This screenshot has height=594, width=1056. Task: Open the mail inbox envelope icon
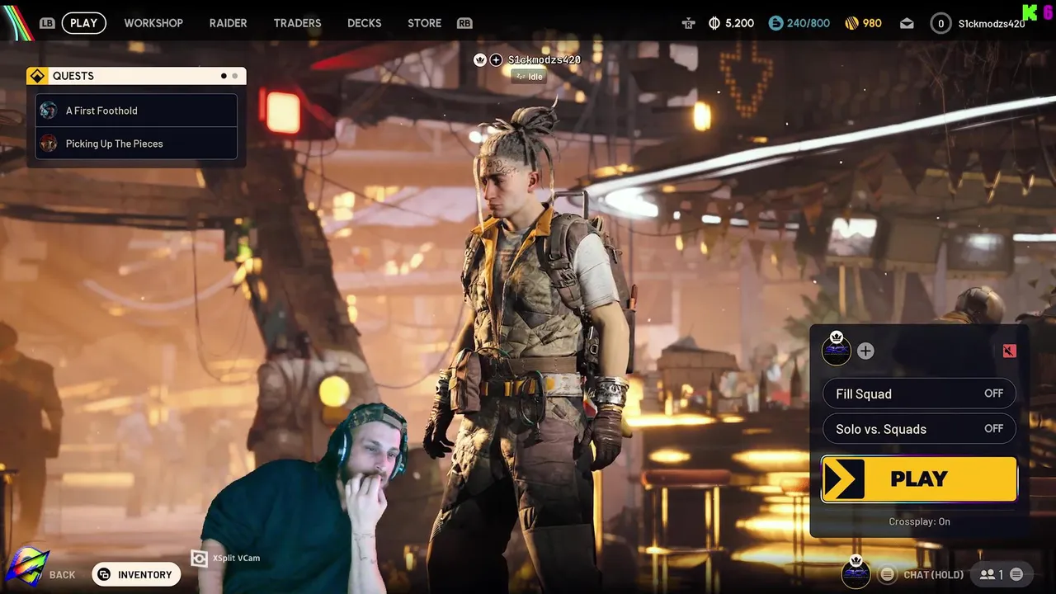907,23
